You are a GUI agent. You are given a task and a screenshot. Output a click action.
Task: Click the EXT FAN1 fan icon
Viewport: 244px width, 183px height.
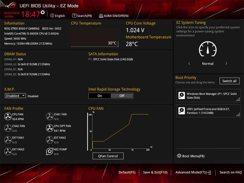coord(8,140)
